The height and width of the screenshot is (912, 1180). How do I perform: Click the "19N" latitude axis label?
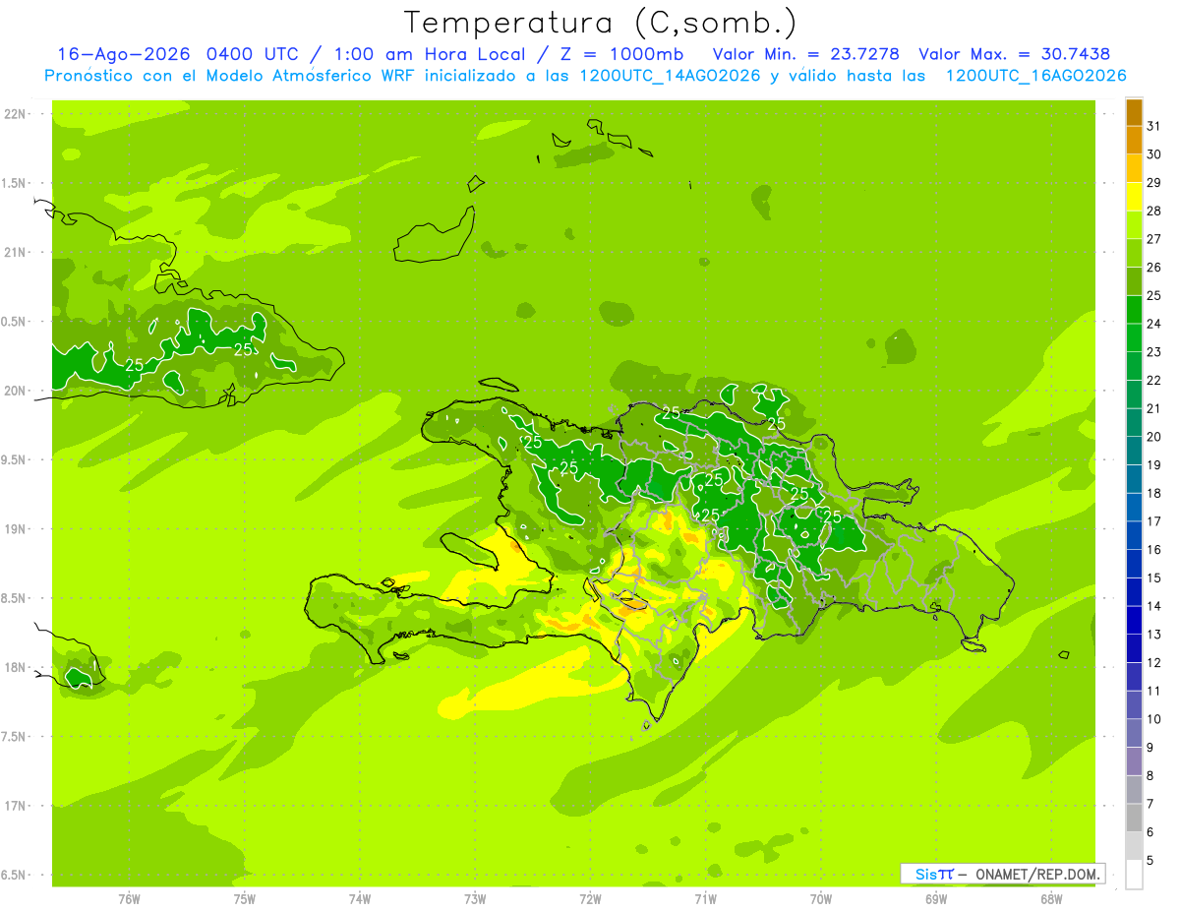(16, 529)
